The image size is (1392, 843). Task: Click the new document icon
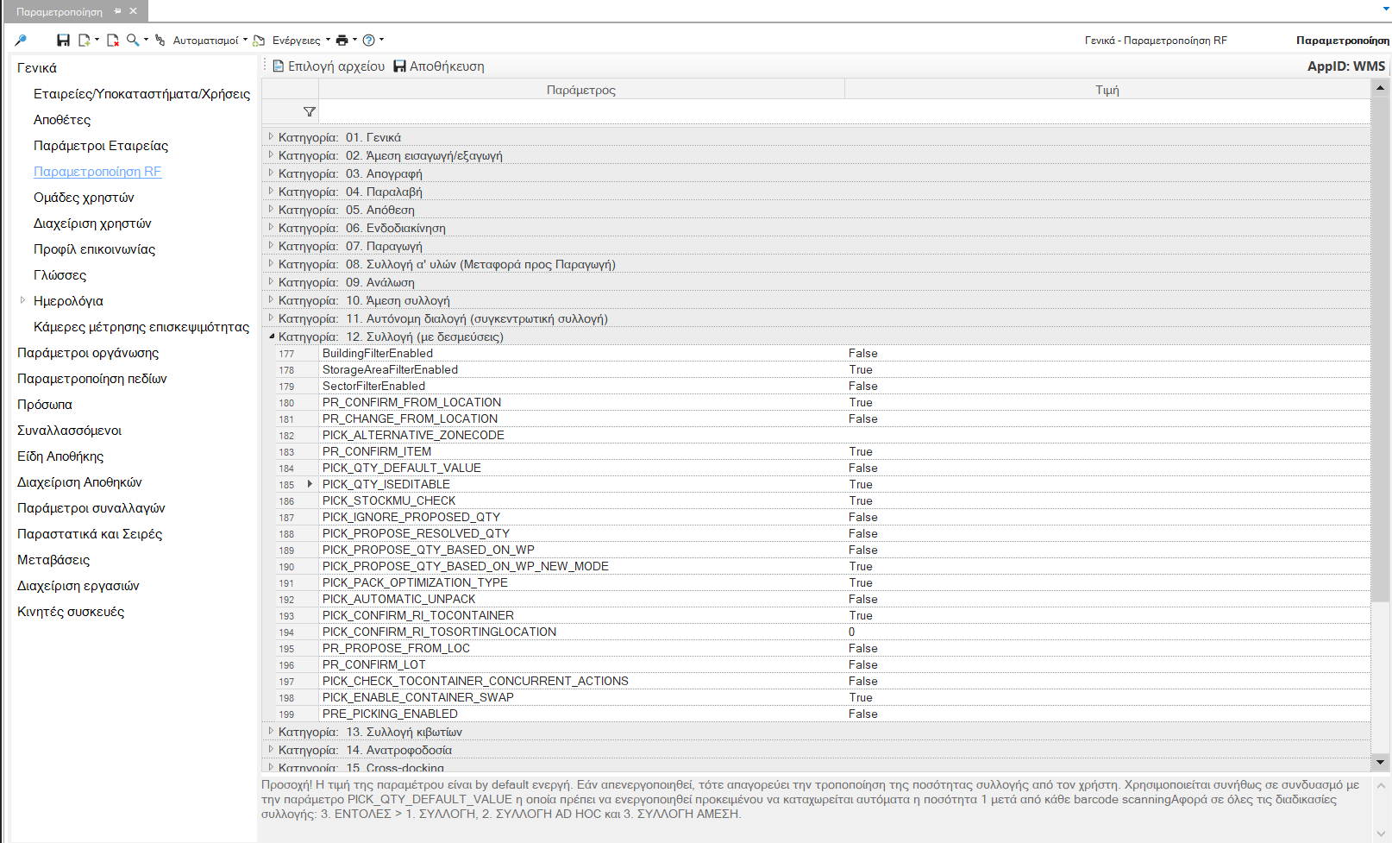point(85,40)
